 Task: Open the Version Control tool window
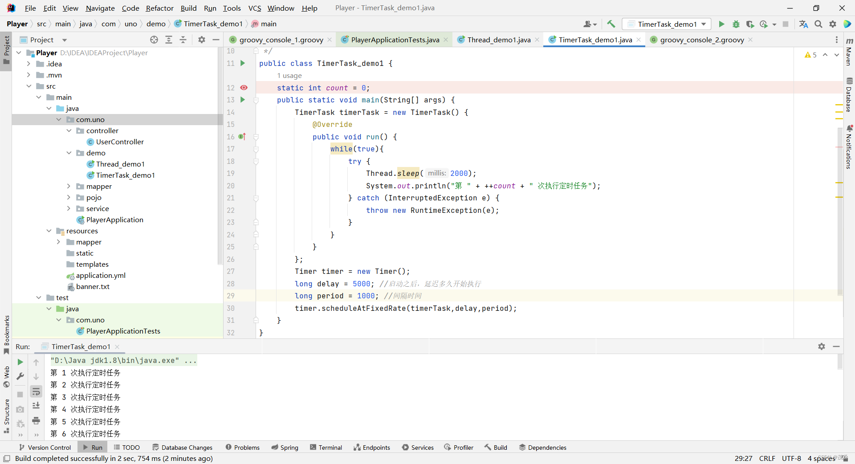point(45,448)
